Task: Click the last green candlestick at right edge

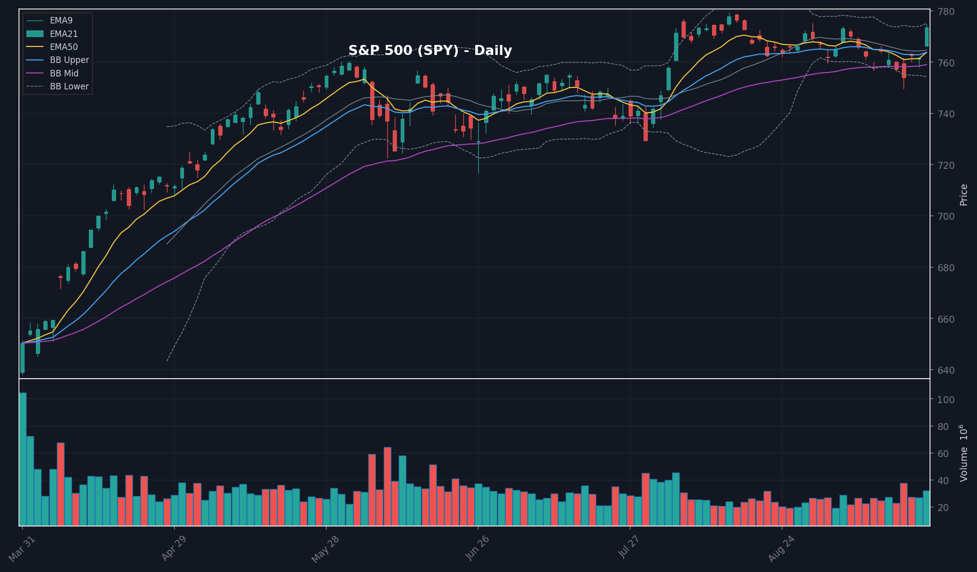Action: 927,36
